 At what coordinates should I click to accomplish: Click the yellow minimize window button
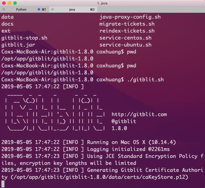tap(9, 3)
